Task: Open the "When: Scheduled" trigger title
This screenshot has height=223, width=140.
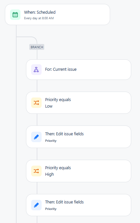Action: (x=40, y=12)
